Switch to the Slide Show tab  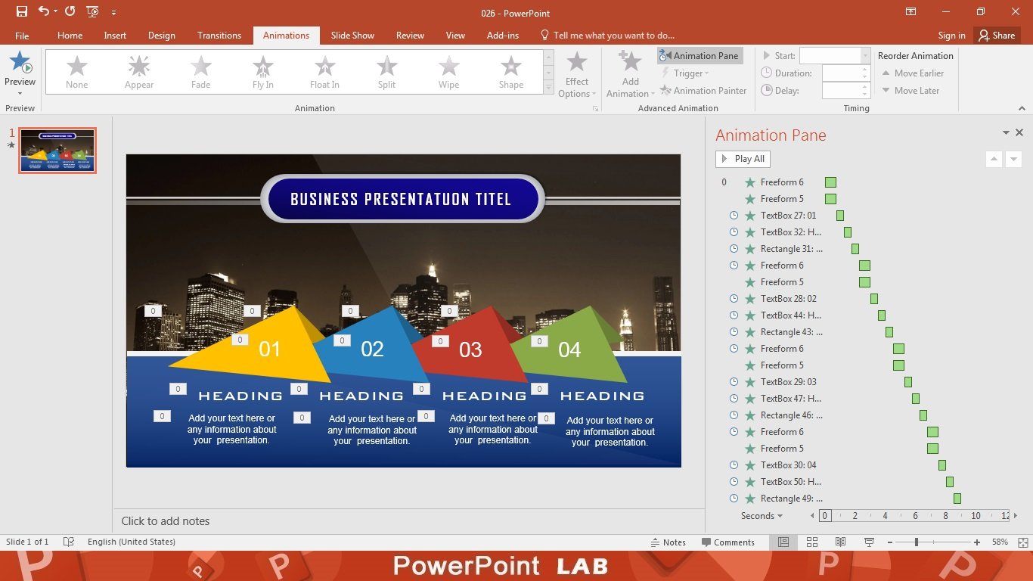point(352,36)
